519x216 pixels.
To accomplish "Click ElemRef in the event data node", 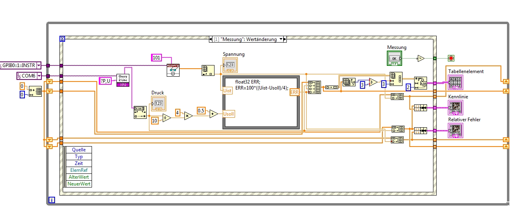I will [79, 170].
